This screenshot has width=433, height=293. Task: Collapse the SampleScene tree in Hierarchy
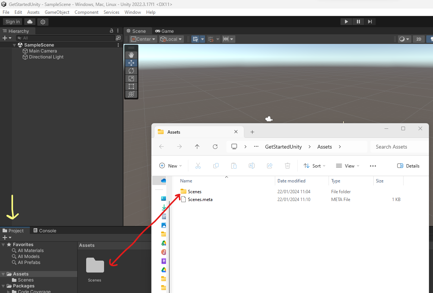click(14, 45)
